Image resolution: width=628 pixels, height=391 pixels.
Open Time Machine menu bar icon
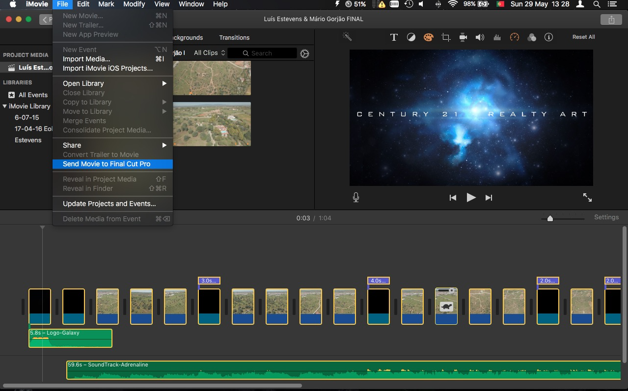point(409,4)
